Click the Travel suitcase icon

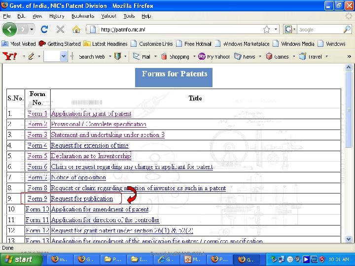[303, 56]
